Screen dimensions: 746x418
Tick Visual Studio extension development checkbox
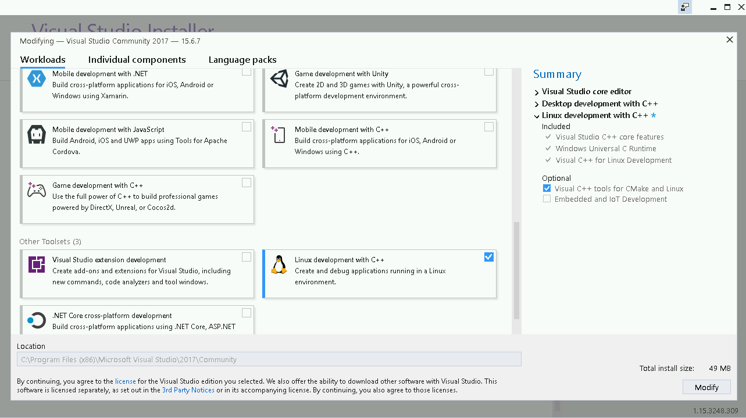[x=247, y=257]
